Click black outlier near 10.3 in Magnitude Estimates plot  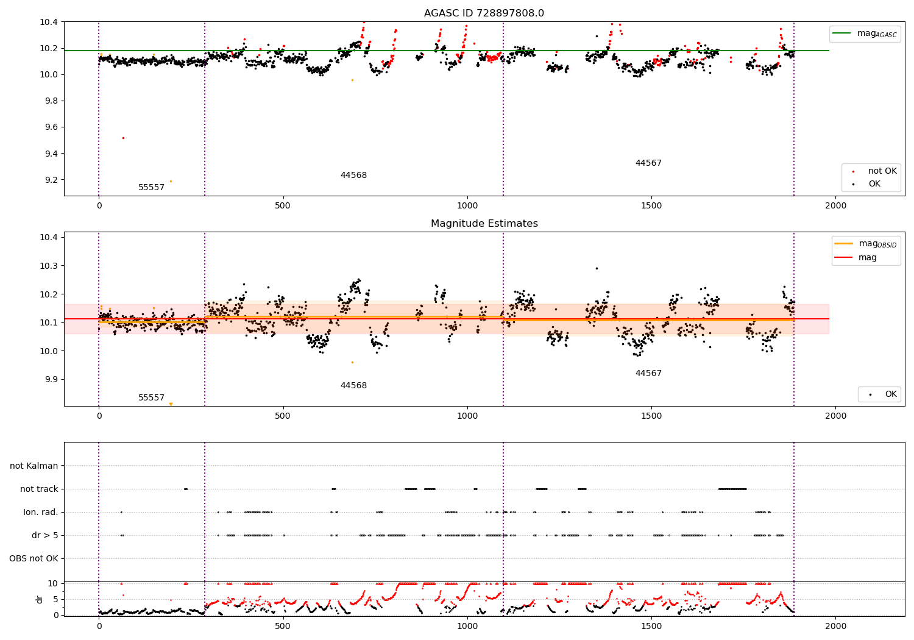(597, 268)
